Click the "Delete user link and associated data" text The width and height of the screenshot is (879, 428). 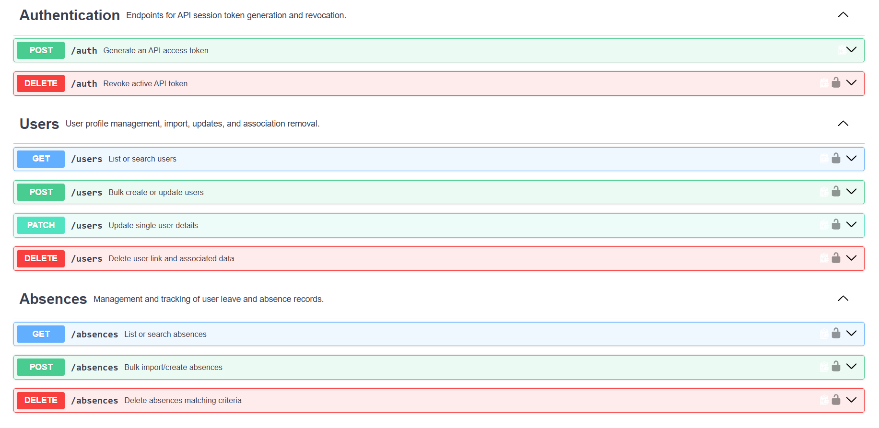[x=171, y=258]
